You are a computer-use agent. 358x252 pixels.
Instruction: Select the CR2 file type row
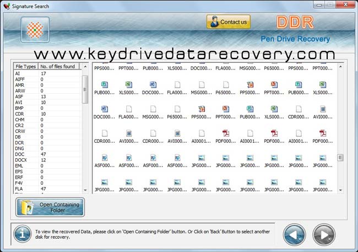coord(47,125)
